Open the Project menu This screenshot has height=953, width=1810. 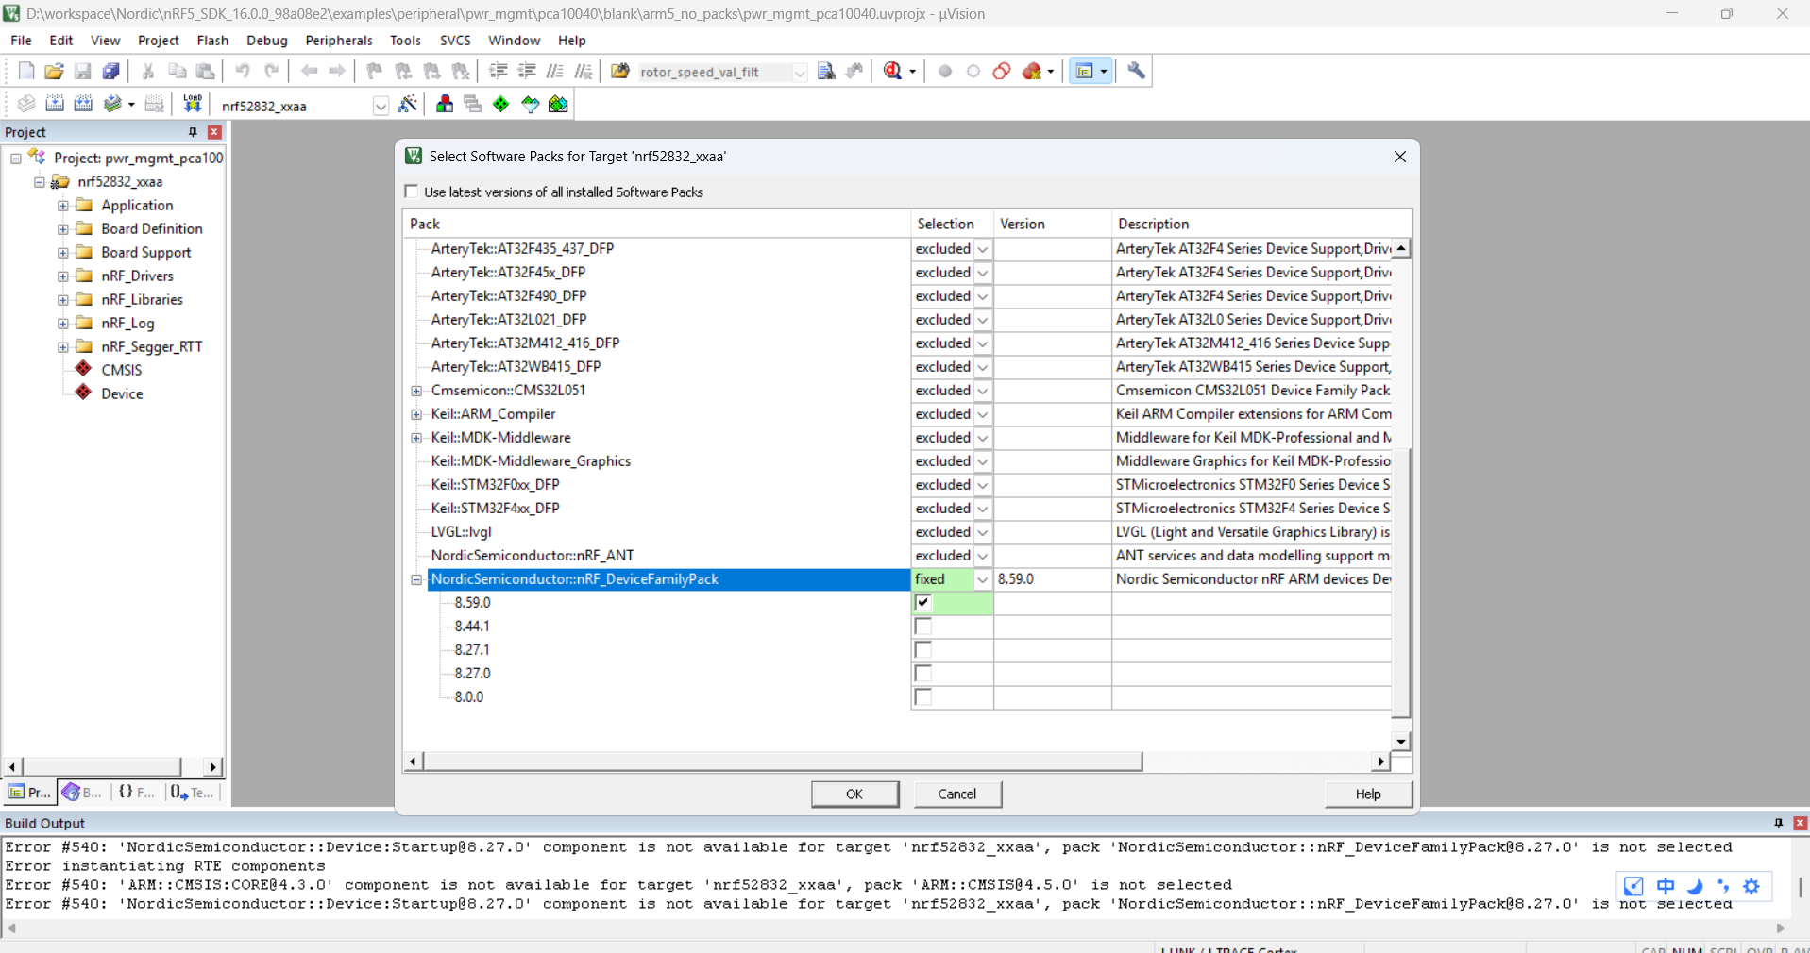pos(158,41)
